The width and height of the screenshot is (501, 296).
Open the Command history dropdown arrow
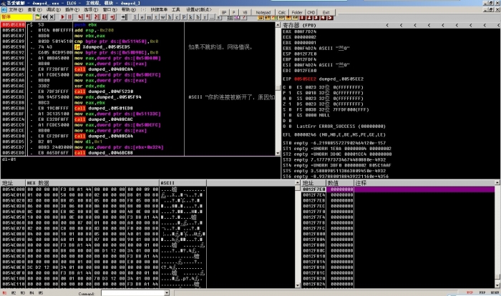[x=167, y=293]
